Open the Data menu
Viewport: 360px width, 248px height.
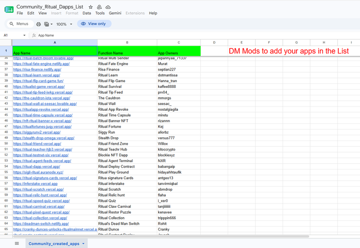point(87,13)
